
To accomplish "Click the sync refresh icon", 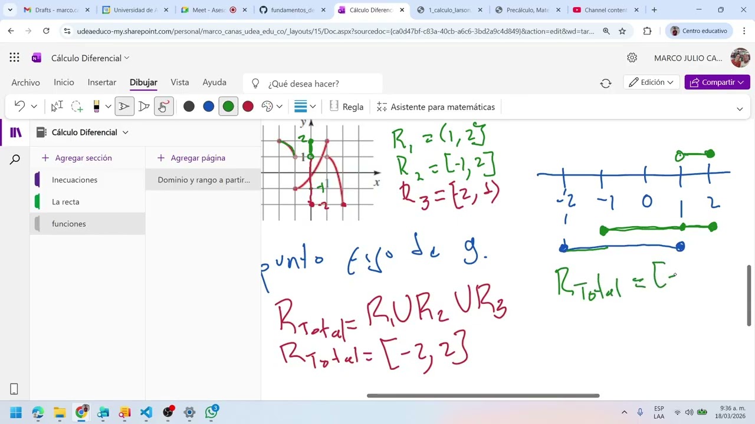I will click(x=606, y=83).
